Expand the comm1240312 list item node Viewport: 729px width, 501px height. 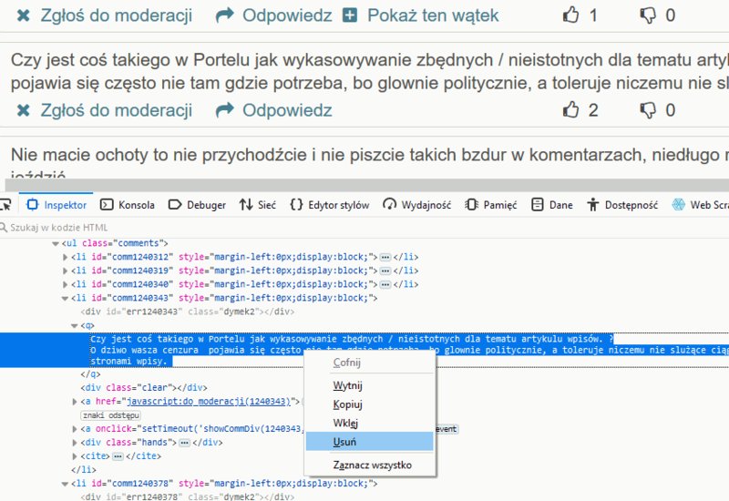[65, 258]
